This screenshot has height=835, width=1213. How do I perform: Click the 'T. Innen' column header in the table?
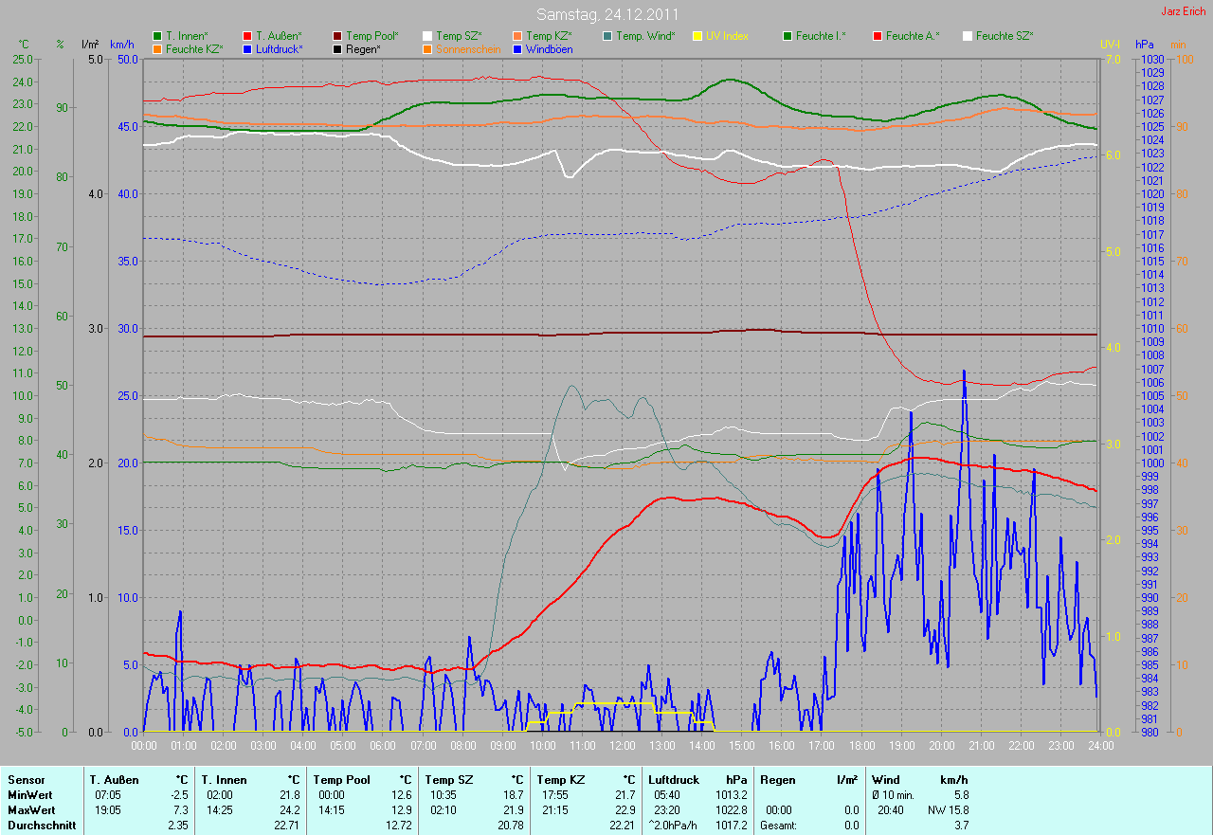tap(224, 780)
